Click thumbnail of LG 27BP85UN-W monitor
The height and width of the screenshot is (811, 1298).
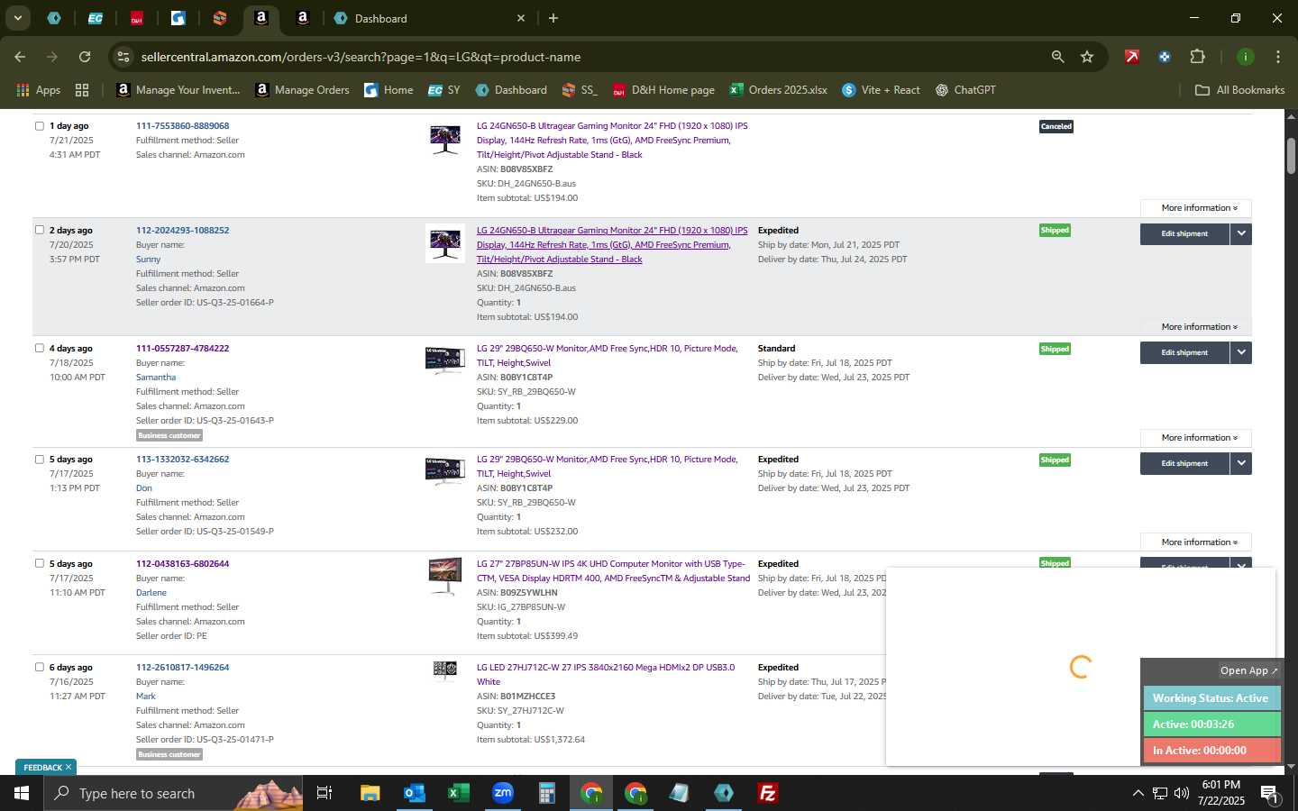tap(445, 577)
